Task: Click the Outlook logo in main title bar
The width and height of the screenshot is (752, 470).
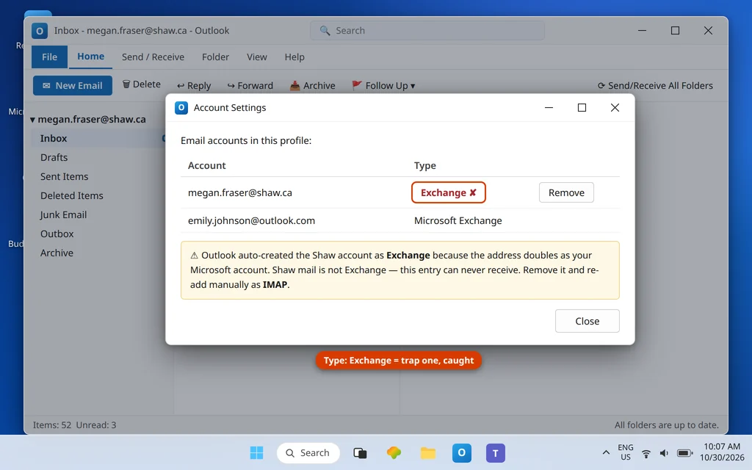Action: tap(40, 31)
